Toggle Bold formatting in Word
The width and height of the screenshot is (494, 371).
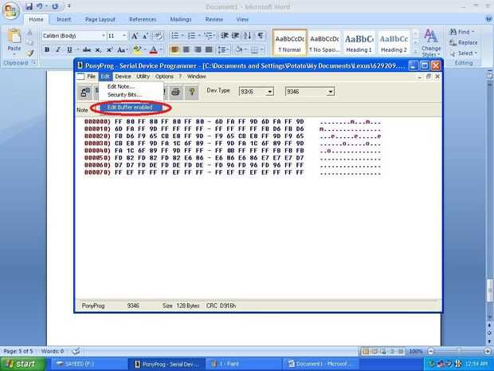47,49
